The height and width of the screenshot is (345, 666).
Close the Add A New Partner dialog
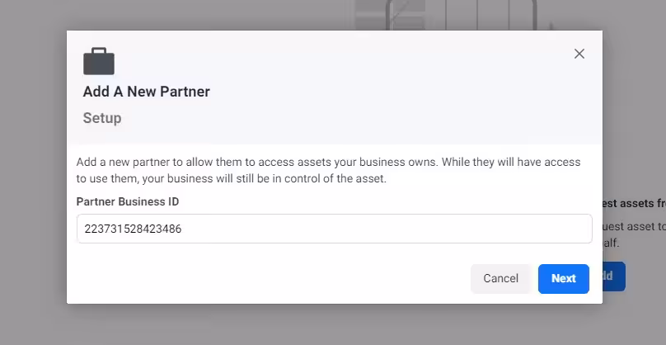coord(579,54)
